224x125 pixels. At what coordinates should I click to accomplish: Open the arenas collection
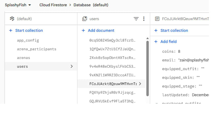(23, 58)
